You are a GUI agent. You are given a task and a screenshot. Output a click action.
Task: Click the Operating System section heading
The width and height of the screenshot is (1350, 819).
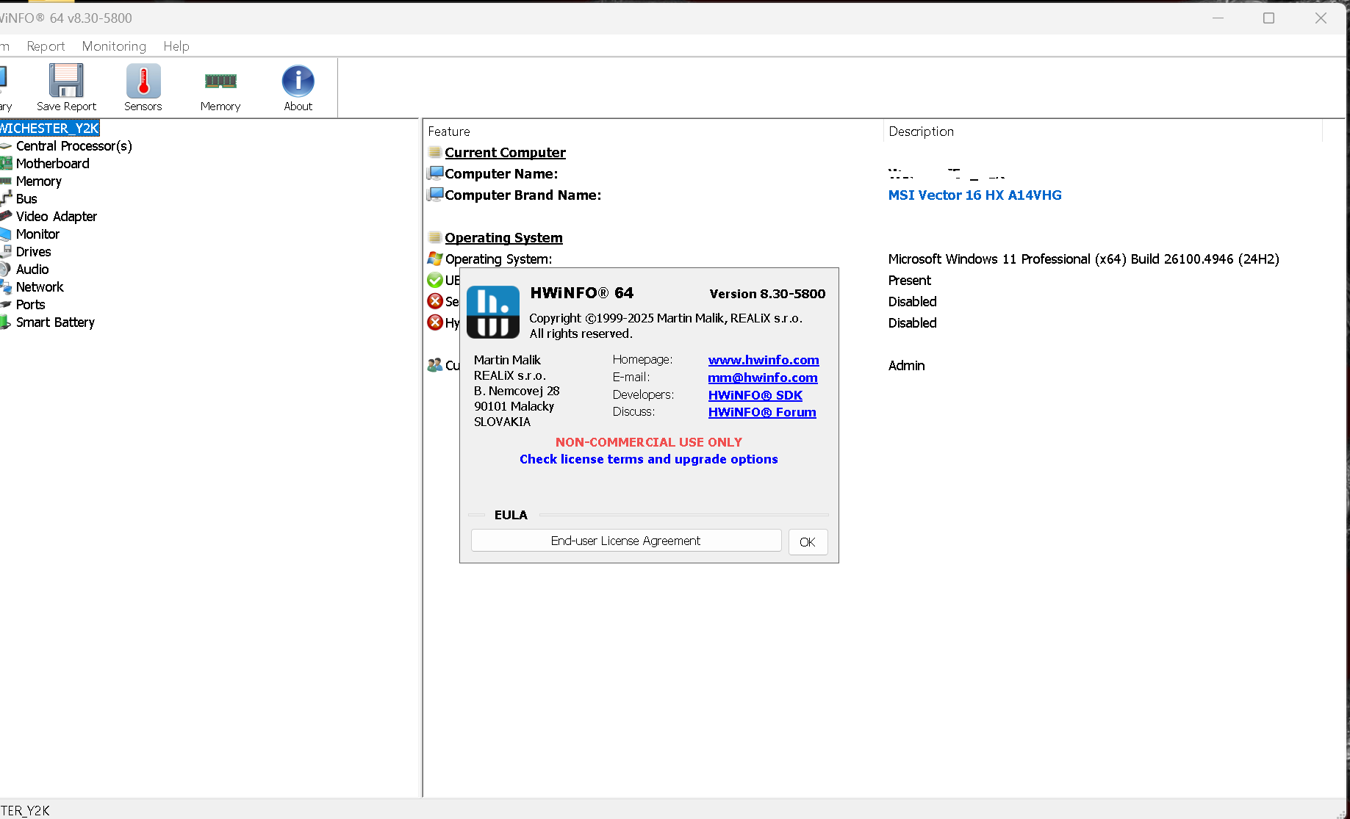[x=503, y=238]
